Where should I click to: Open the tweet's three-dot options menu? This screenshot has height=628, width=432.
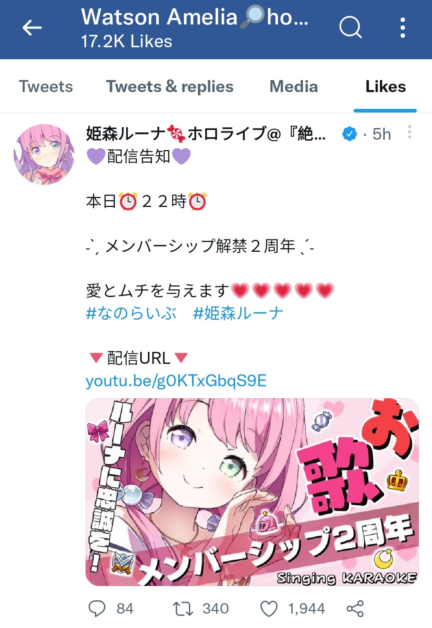pyautogui.click(x=409, y=132)
